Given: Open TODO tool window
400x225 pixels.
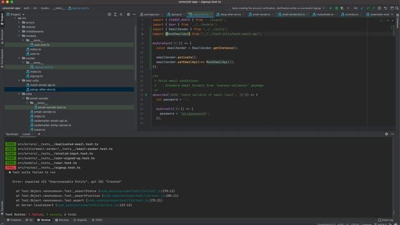Looking at the screenshot, I should coord(97,220).
